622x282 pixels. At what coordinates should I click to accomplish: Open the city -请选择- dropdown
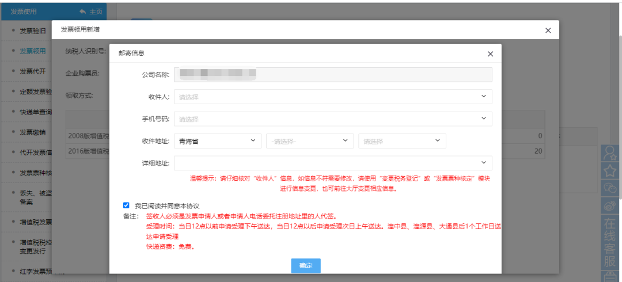[x=310, y=141]
